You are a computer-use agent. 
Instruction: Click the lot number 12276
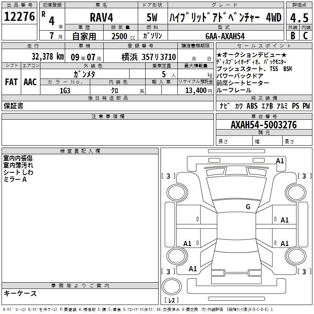point(19,16)
